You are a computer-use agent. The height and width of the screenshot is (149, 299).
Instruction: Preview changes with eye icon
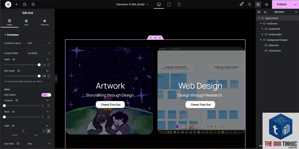pos(267,4)
